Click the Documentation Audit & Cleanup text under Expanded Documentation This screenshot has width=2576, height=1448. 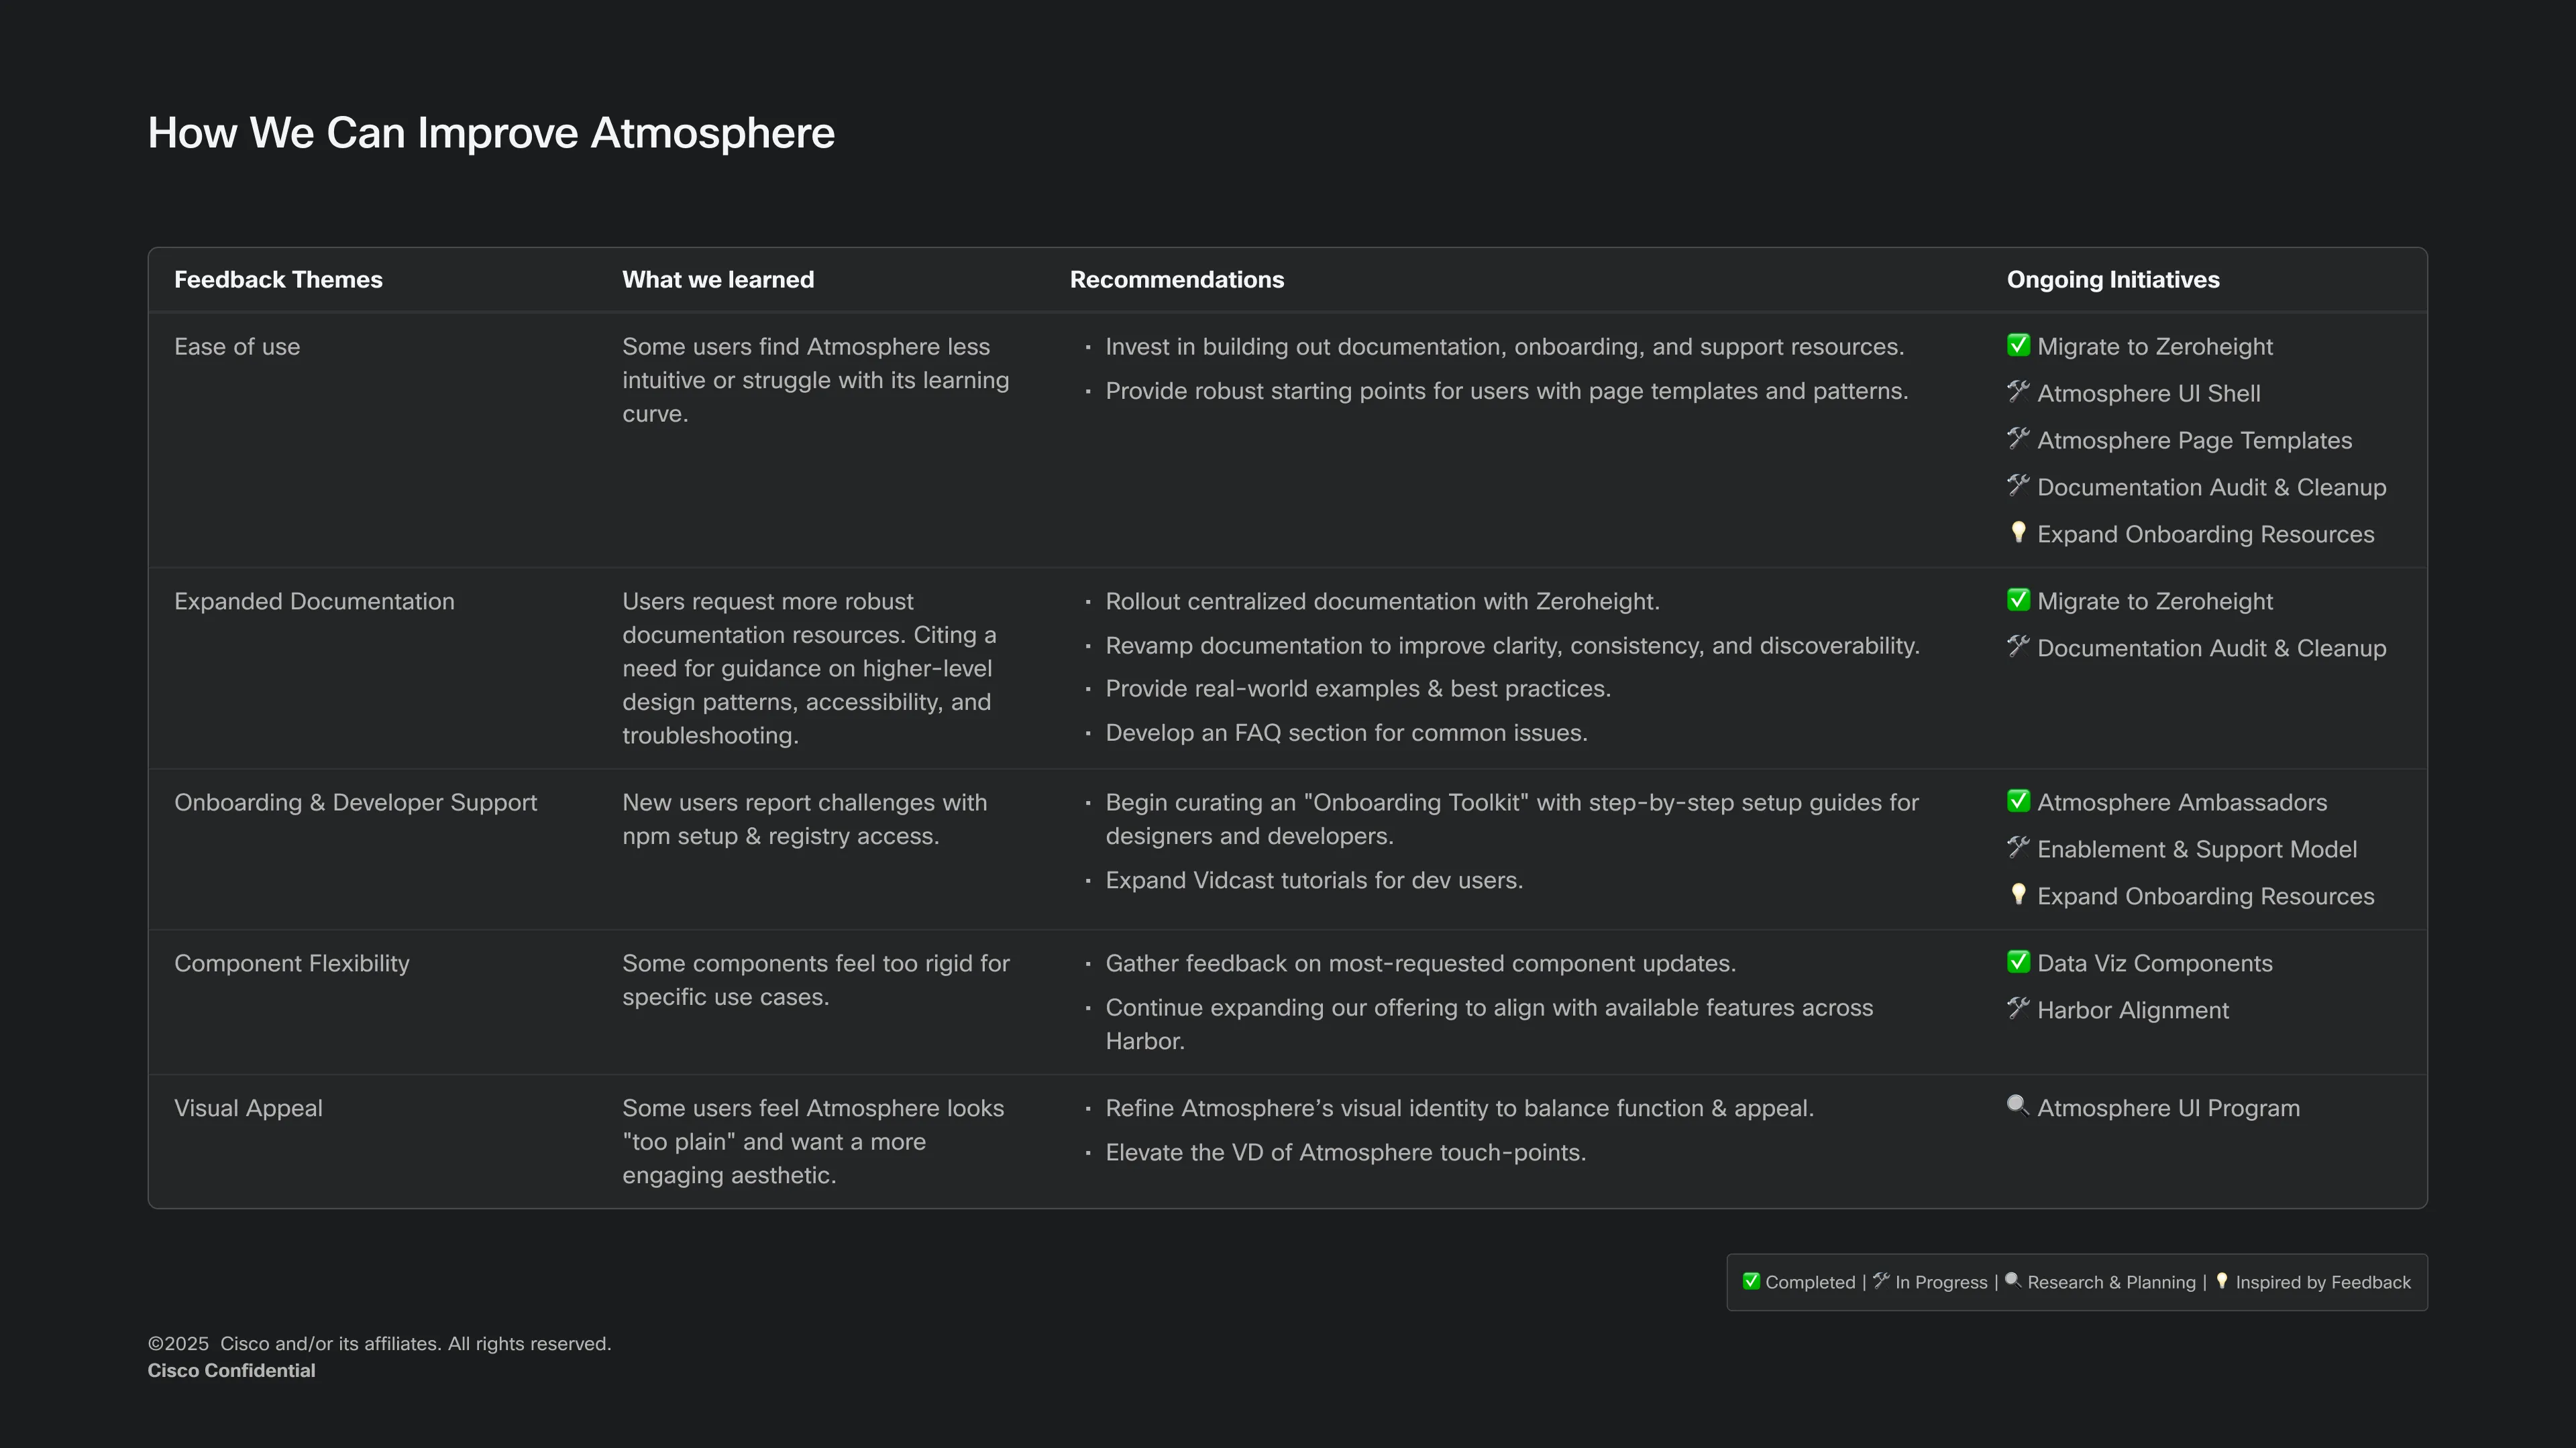tap(2211, 648)
